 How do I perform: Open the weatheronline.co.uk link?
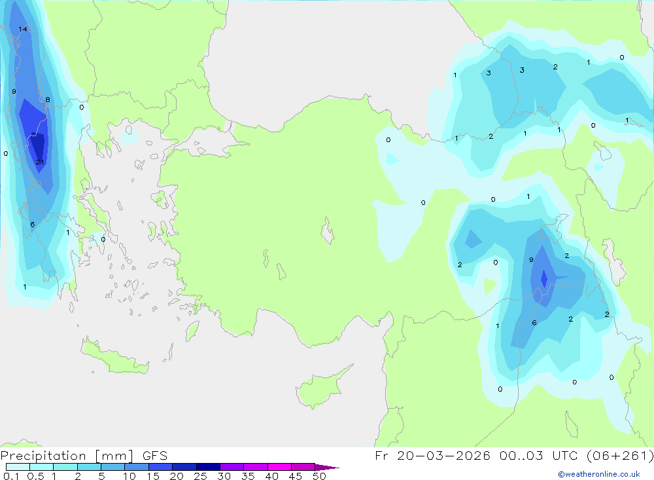click(x=599, y=474)
